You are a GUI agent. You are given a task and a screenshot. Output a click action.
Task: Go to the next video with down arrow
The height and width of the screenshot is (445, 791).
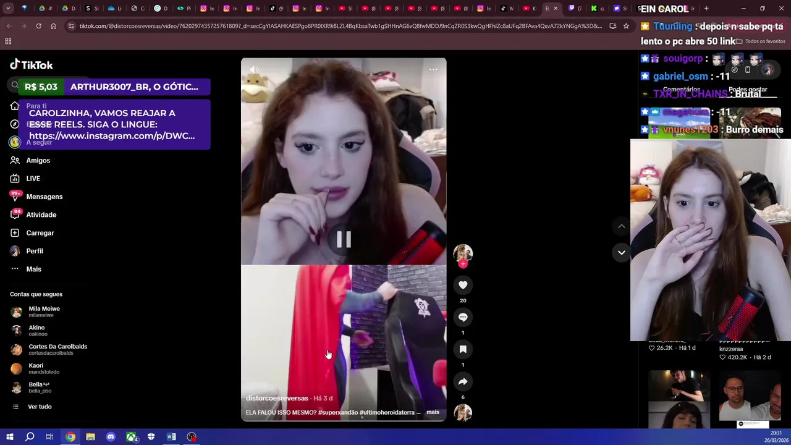622,252
